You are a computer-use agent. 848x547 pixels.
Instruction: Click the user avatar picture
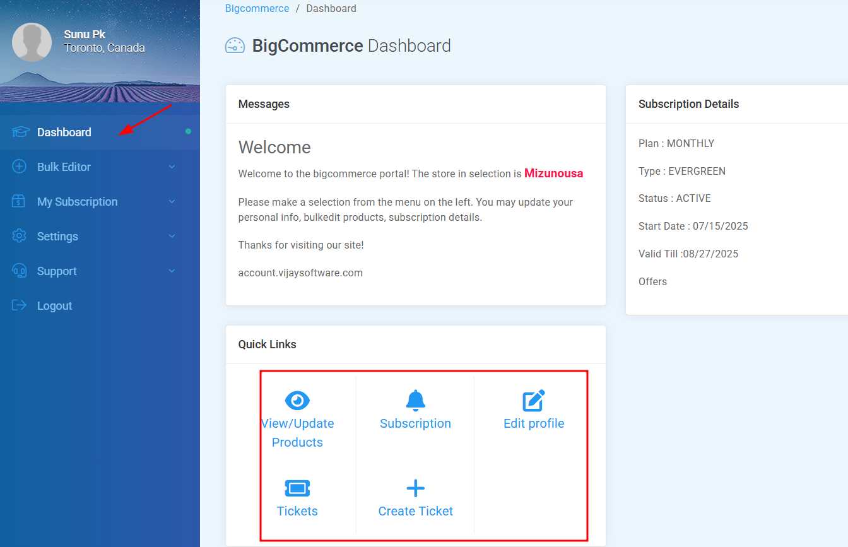(32, 42)
